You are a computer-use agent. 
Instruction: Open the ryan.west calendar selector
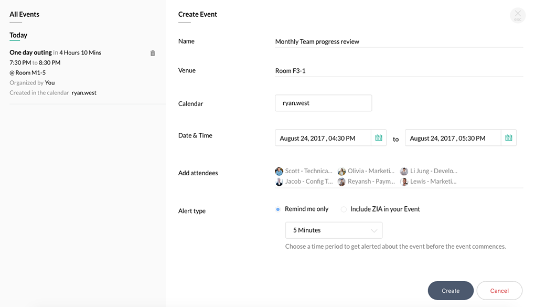point(323,103)
